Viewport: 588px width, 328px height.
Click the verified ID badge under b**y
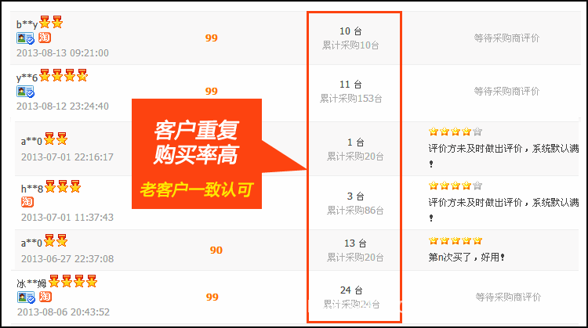26,38
